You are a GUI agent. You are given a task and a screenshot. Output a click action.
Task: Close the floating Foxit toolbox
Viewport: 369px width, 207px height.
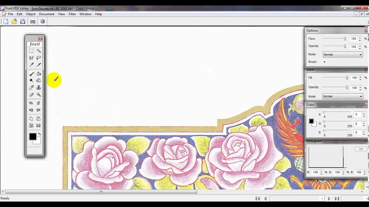(40, 38)
